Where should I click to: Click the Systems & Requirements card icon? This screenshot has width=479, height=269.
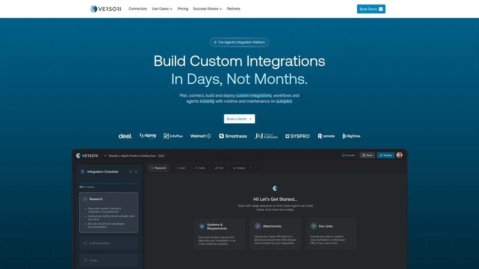coord(202,226)
